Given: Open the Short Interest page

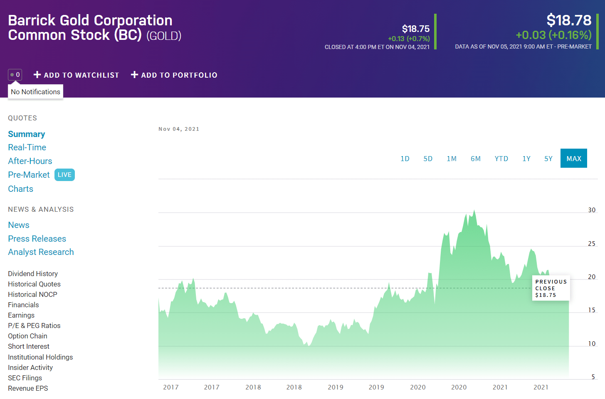Looking at the screenshot, I should point(29,346).
